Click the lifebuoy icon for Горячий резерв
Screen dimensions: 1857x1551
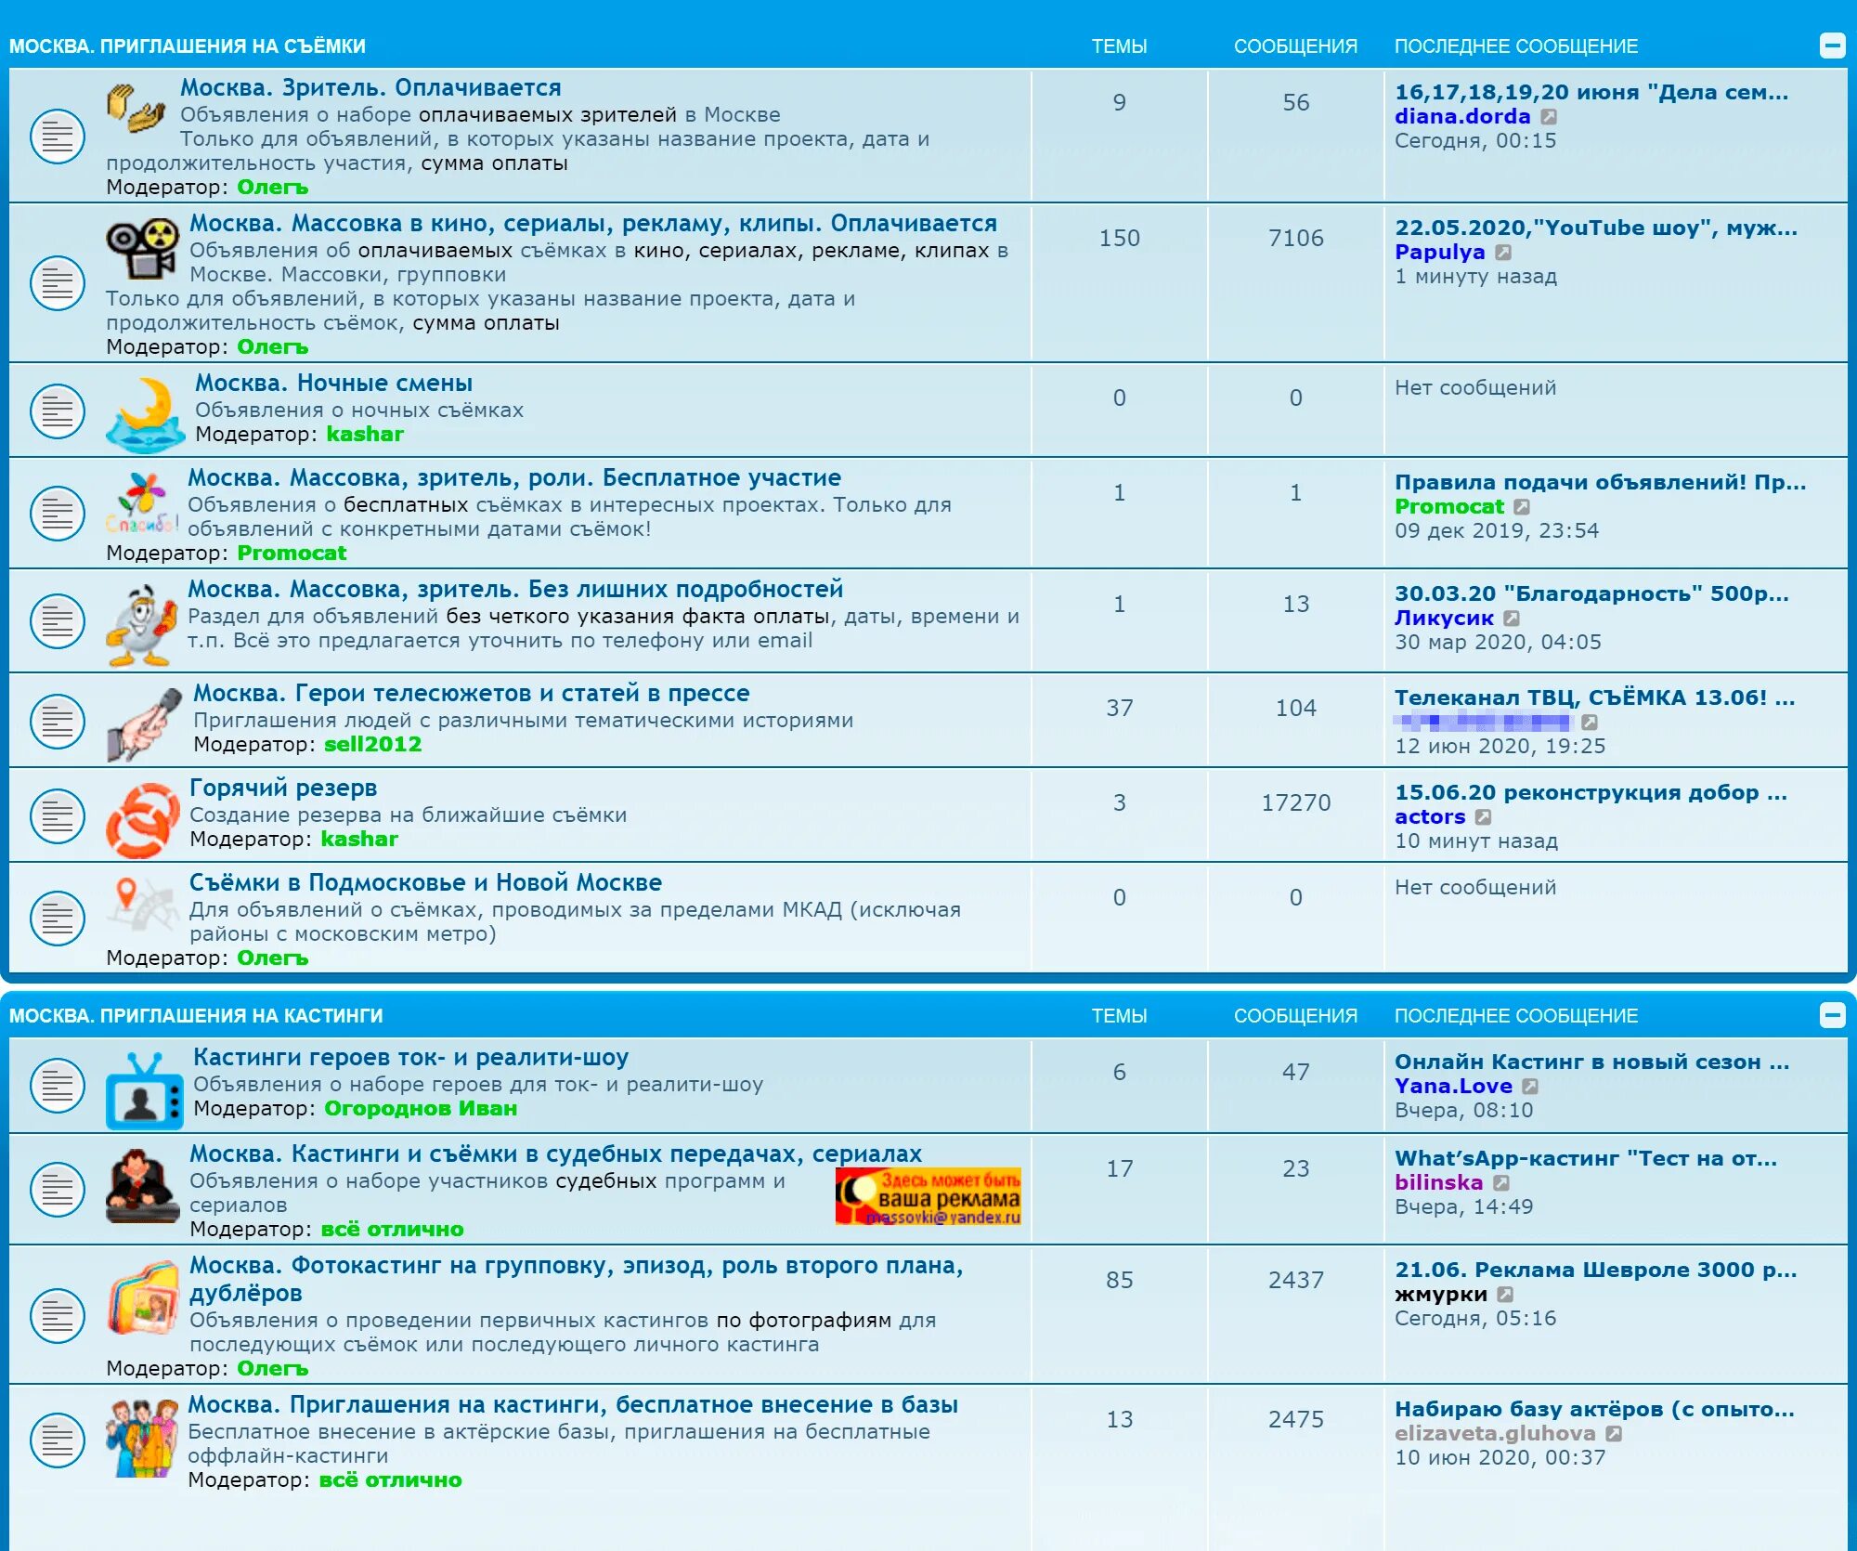point(142,819)
